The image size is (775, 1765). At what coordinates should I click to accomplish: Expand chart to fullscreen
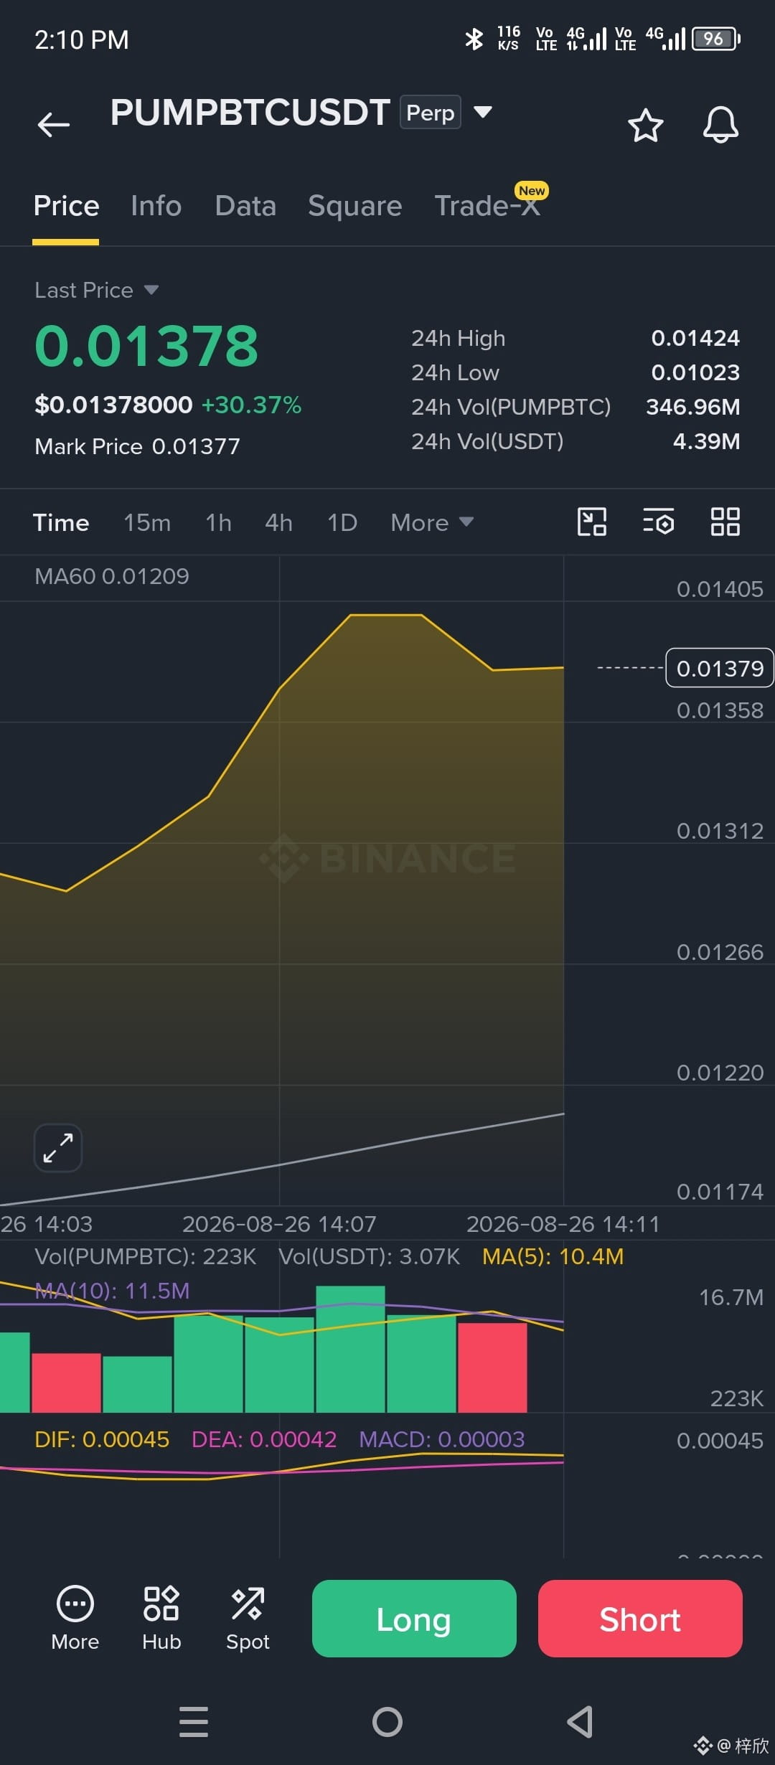point(58,1148)
